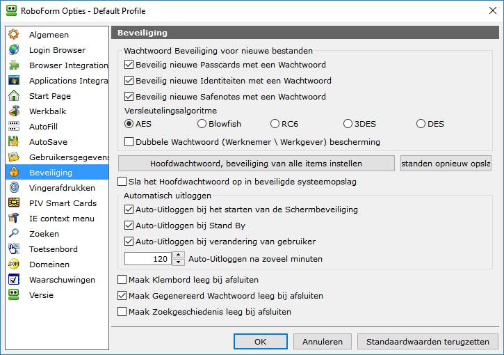Switch to AutoFill settings
The height and width of the screenshot is (355, 504).
tap(57, 127)
